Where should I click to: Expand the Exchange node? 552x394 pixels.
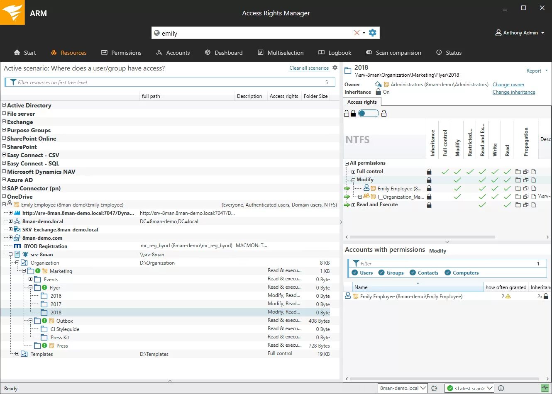tap(4, 122)
